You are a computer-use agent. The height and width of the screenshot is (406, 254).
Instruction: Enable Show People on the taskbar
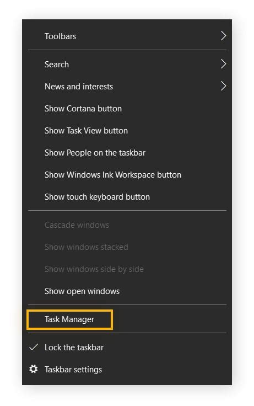click(127, 152)
